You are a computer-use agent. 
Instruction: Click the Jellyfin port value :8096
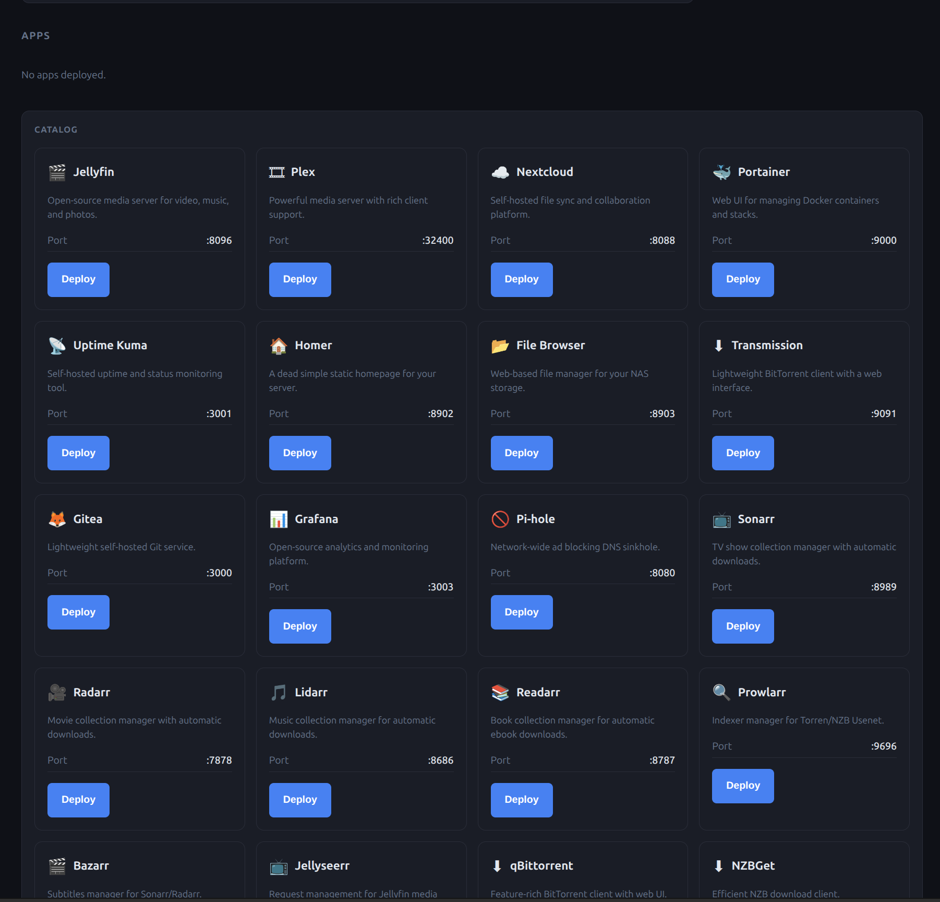(219, 241)
